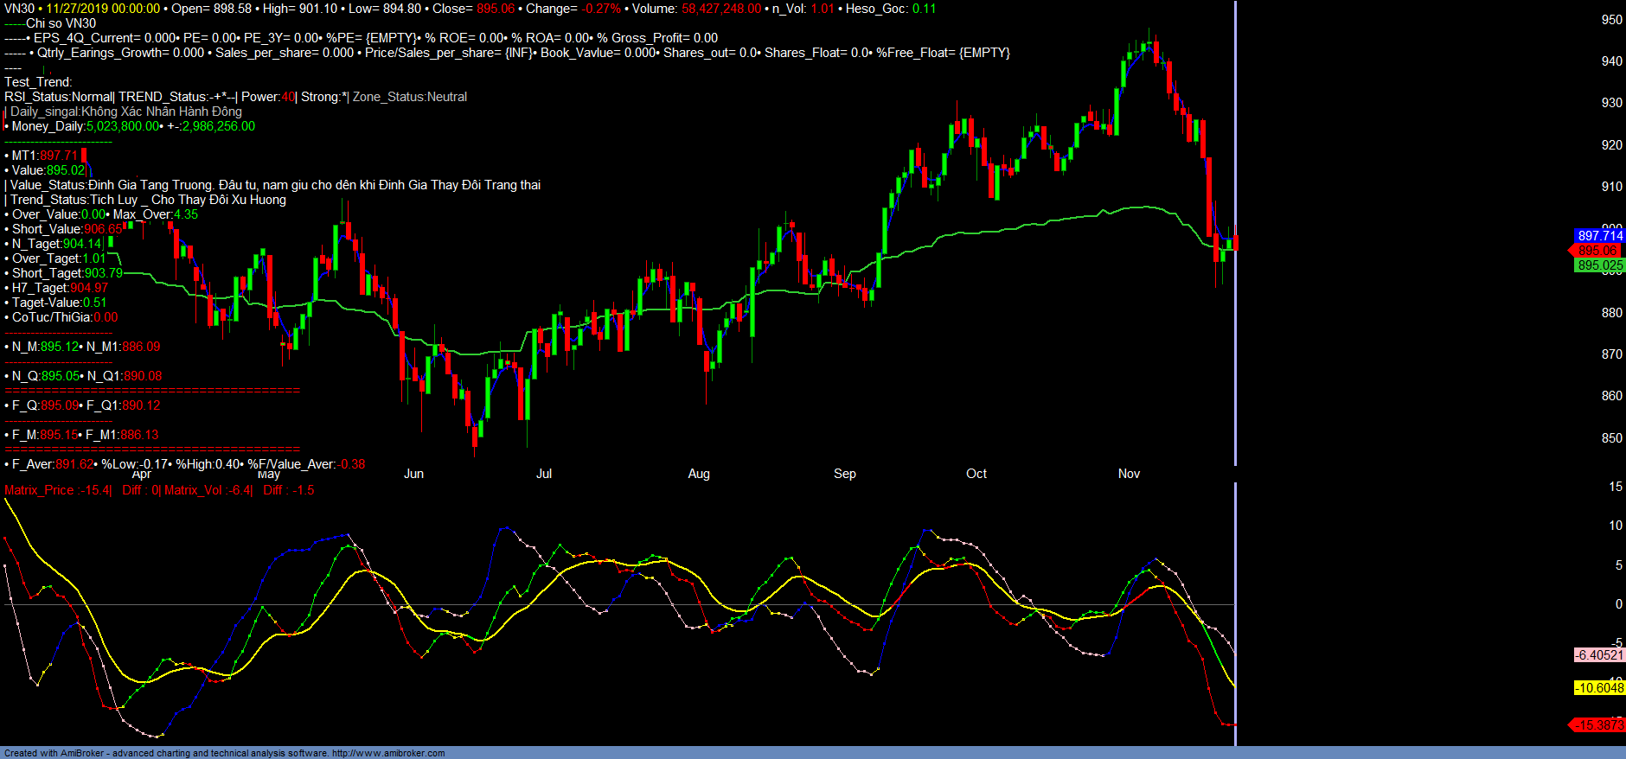Click the yellow -10.6048 oscillator value label
This screenshot has width=1626, height=759.
point(1599,688)
